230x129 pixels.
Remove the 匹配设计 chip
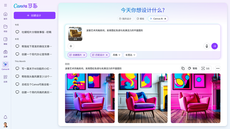tap(107, 55)
